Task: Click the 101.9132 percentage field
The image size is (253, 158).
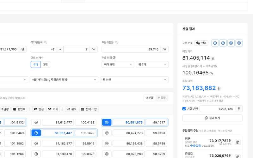Action: pyautogui.click(x=15, y=122)
